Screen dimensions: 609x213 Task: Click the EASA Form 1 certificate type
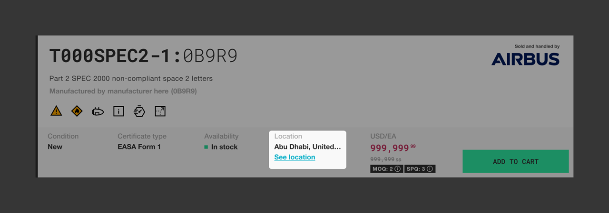[x=139, y=147]
